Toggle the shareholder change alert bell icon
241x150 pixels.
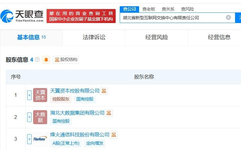(x=46, y=60)
